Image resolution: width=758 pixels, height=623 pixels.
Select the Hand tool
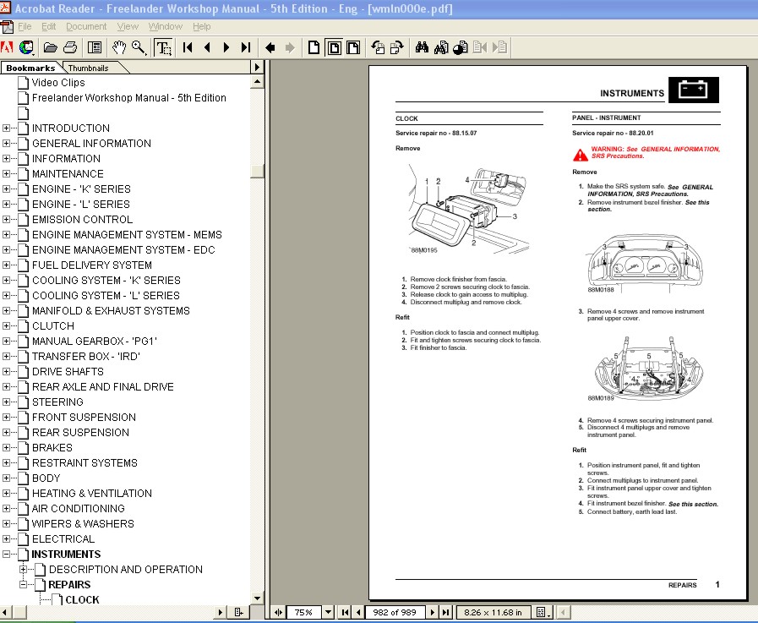click(119, 48)
